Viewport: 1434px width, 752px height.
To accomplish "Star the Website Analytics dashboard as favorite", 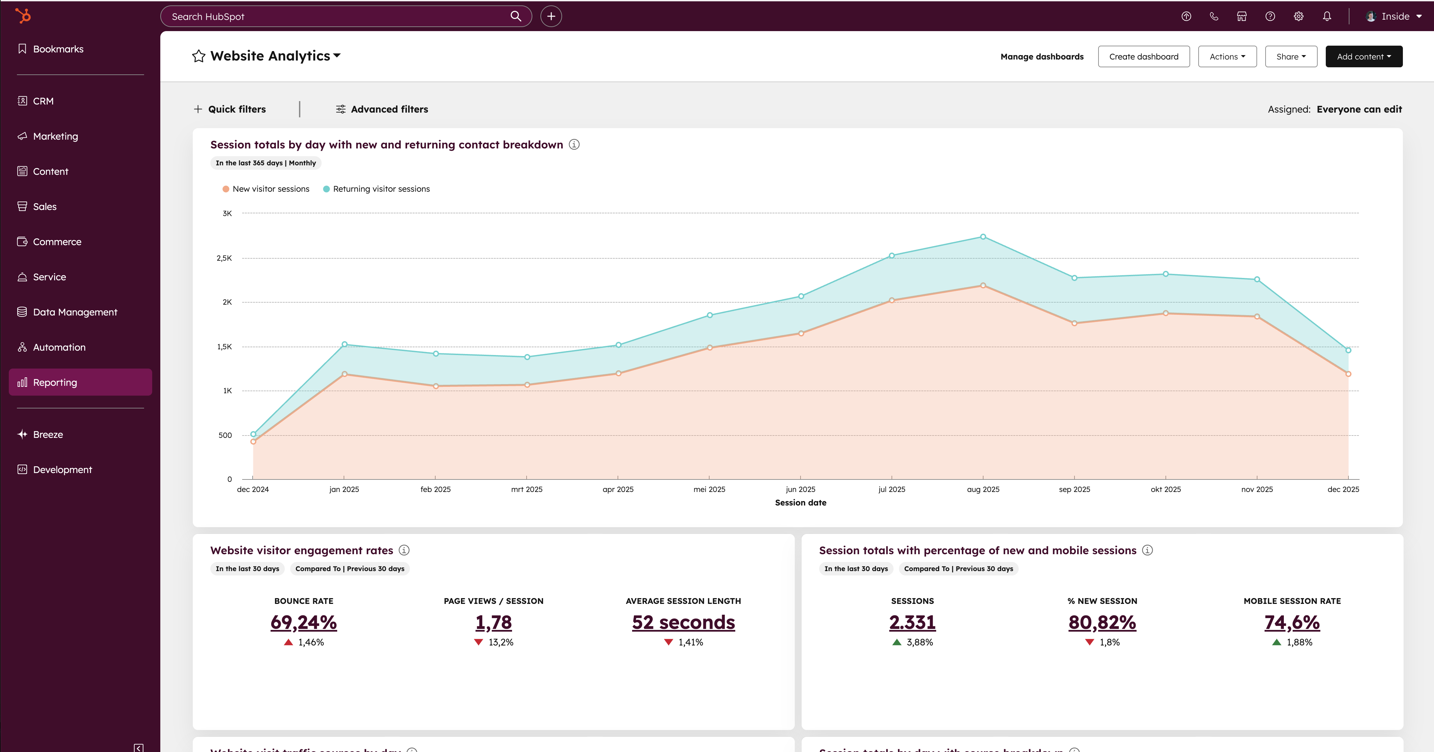I will point(198,56).
